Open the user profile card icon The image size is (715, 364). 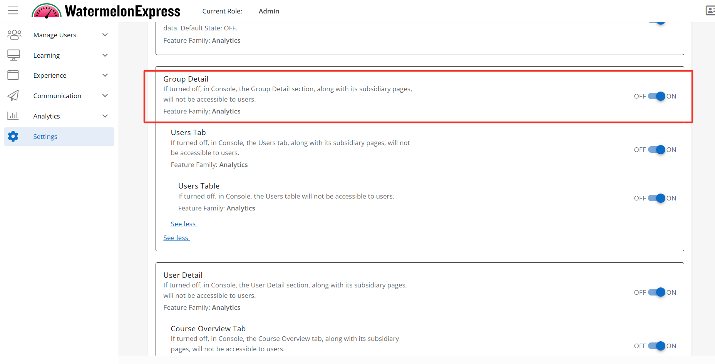(710, 10)
